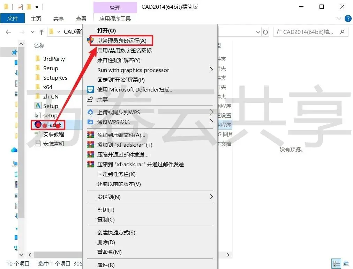The height and width of the screenshot is (269, 353).
Task: Select 创建快捷方式(S)
Action: point(116,232)
